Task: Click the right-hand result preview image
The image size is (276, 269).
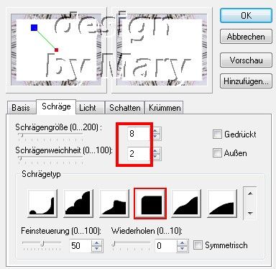Action: pos(162,50)
